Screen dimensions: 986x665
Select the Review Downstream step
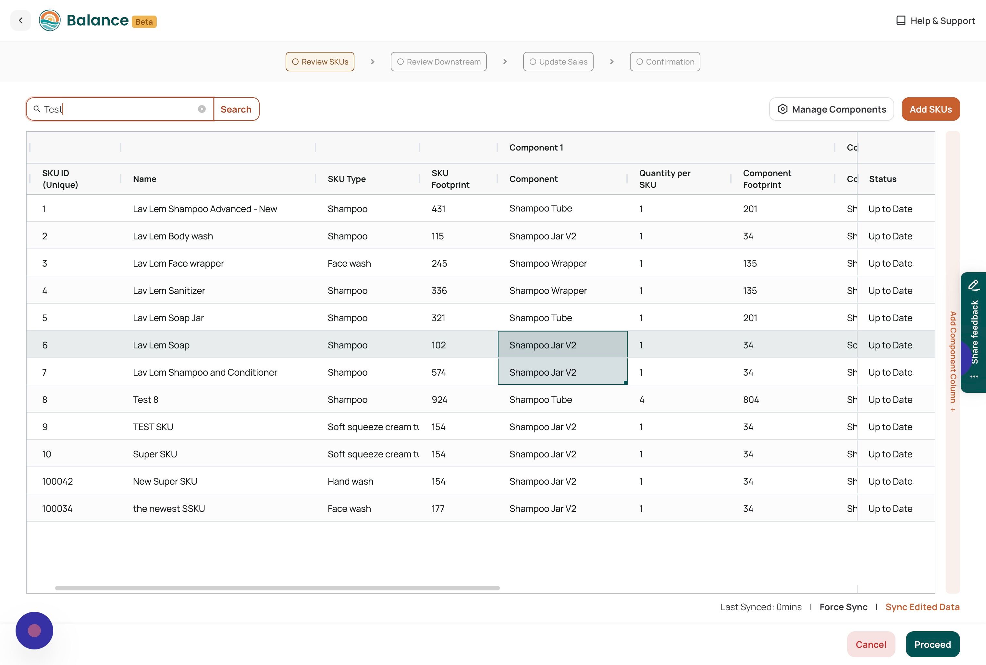pyautogui.click(x=438, y=62)
